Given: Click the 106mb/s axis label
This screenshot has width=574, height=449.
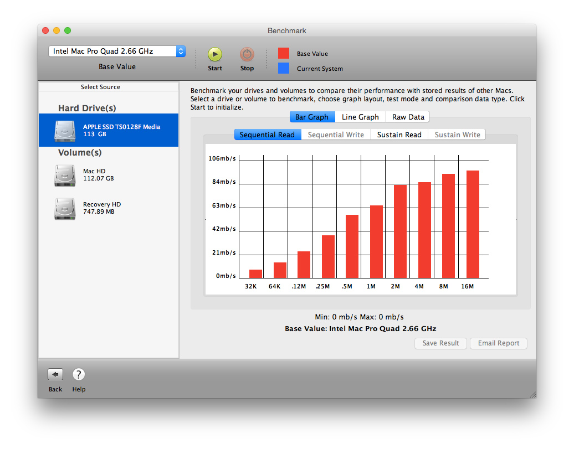Looking at the screenshot, I should [222, 158].
